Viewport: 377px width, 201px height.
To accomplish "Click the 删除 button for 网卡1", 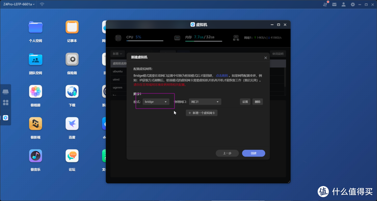I will [257, 102].
